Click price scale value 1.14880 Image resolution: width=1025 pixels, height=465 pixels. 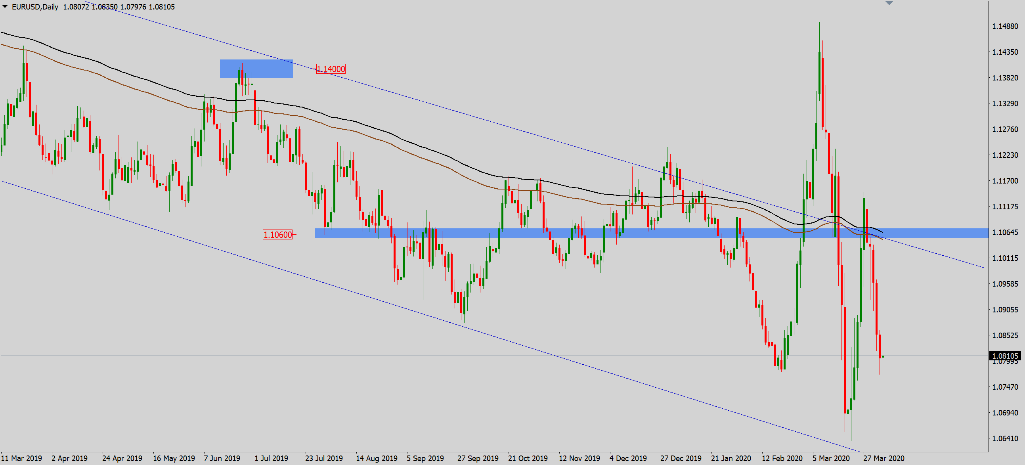click(x=1005, y=26)
